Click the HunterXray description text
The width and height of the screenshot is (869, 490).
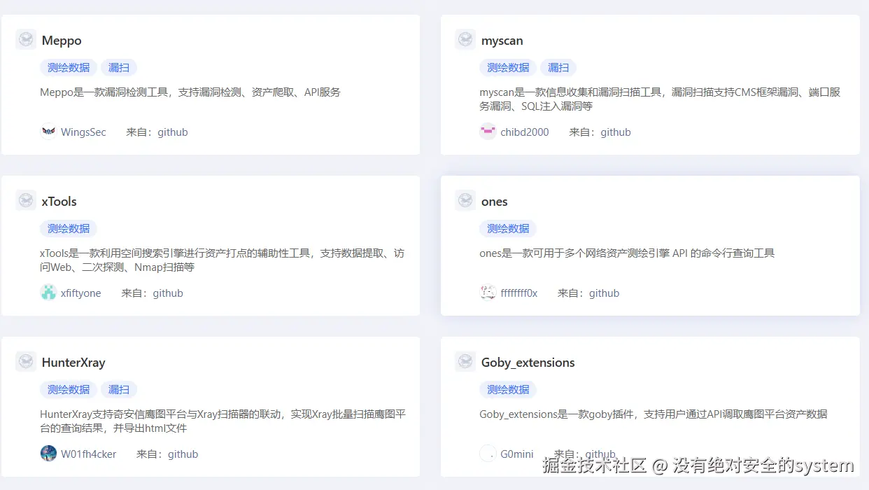pos(222,421)
